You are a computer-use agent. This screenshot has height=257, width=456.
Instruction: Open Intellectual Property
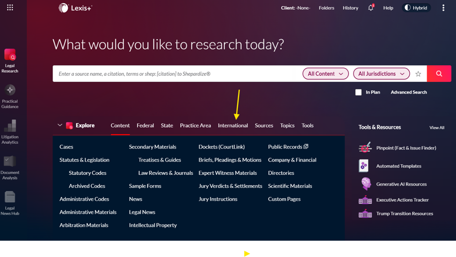[153, 225]
